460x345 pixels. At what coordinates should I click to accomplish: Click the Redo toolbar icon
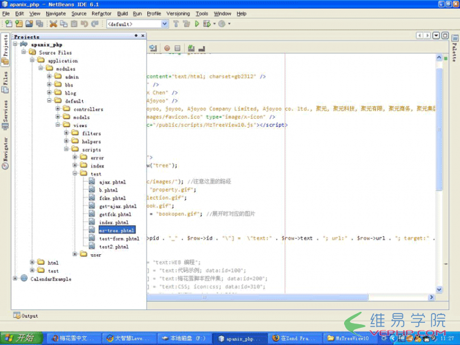coord(94,24)
